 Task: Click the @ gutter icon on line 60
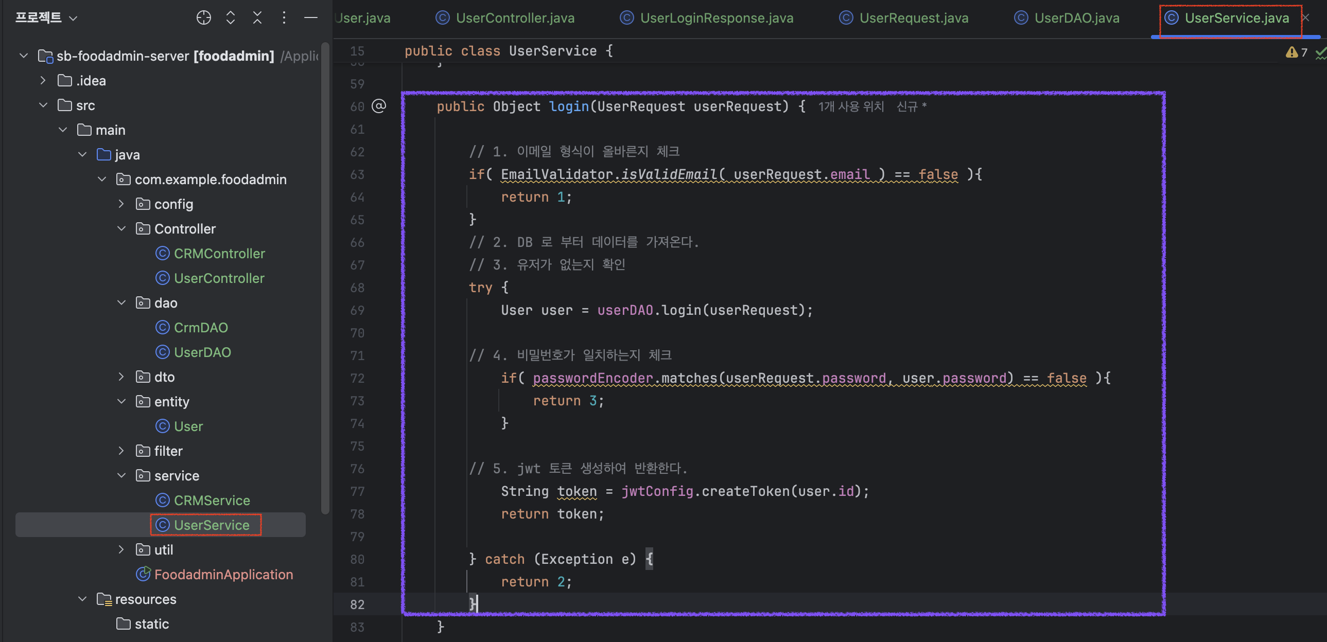[x=379, y=106]
